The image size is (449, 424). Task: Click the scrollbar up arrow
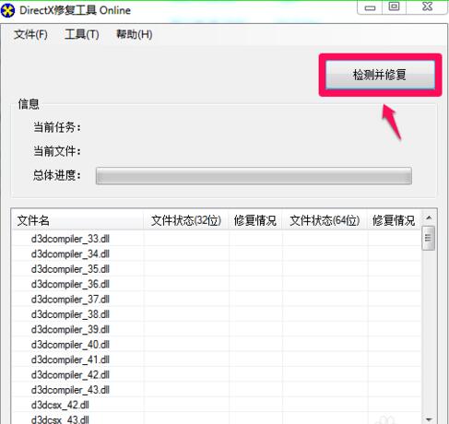(429, 218)
